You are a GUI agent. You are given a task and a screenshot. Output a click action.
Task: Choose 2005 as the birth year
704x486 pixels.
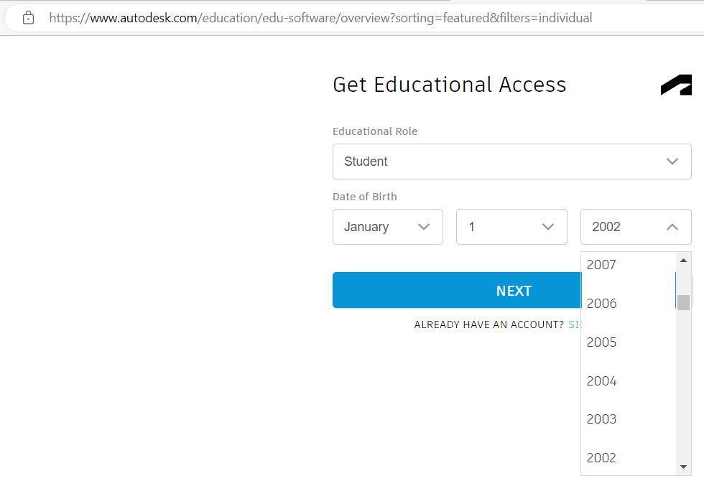tap(602, 342)
